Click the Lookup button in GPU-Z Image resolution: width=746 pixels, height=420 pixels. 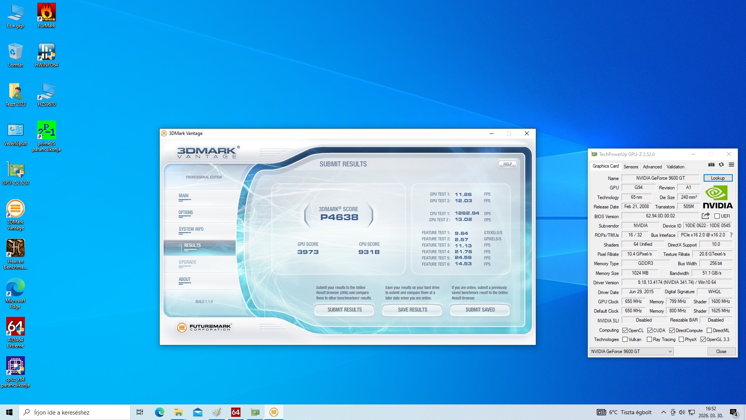pyautogui.click(x=718, y=178)
